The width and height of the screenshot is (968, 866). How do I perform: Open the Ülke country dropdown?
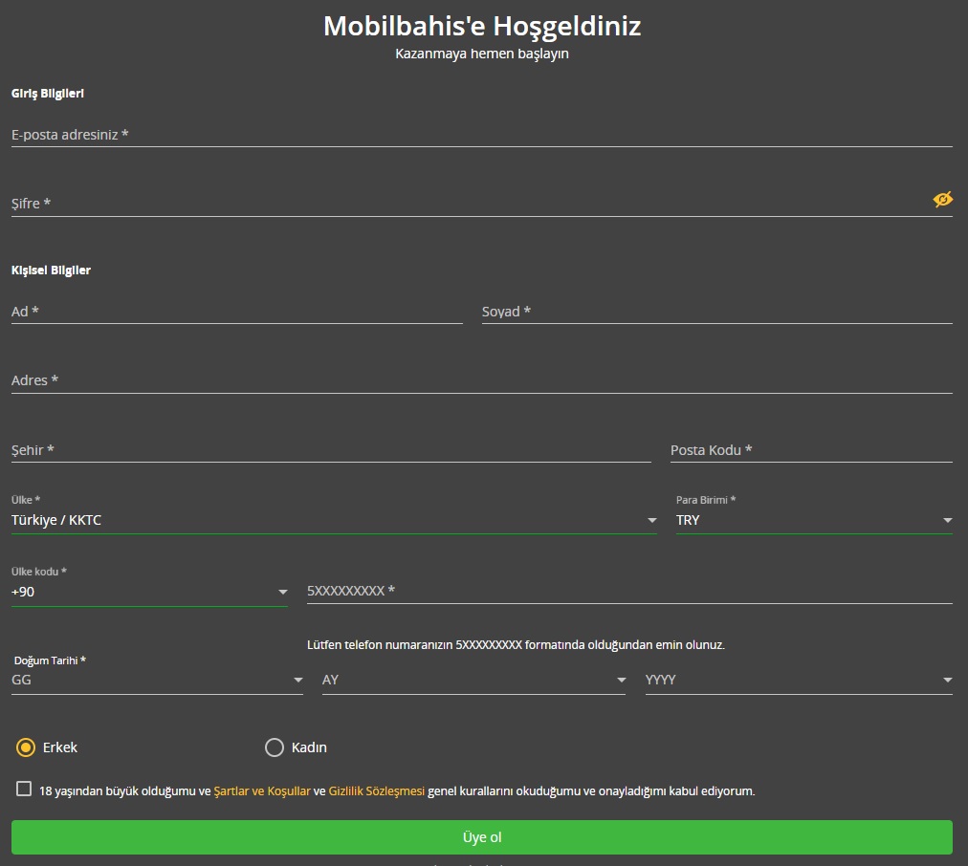coord(334,520)
